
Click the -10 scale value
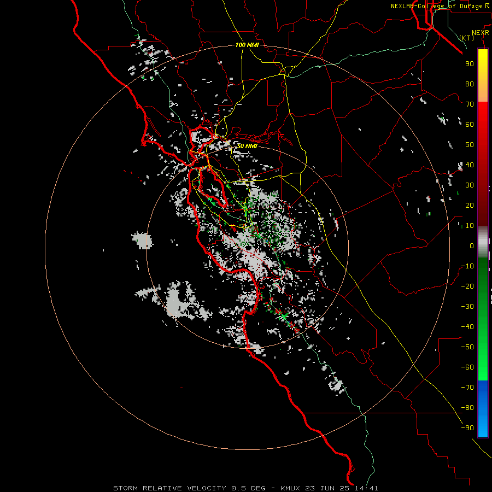[467, 266]
